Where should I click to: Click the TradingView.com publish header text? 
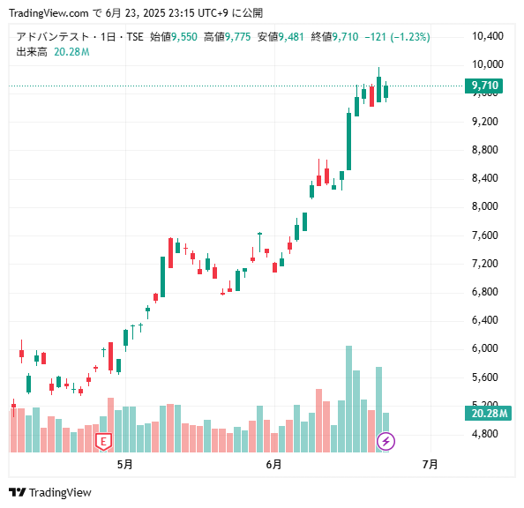point(136,13)
